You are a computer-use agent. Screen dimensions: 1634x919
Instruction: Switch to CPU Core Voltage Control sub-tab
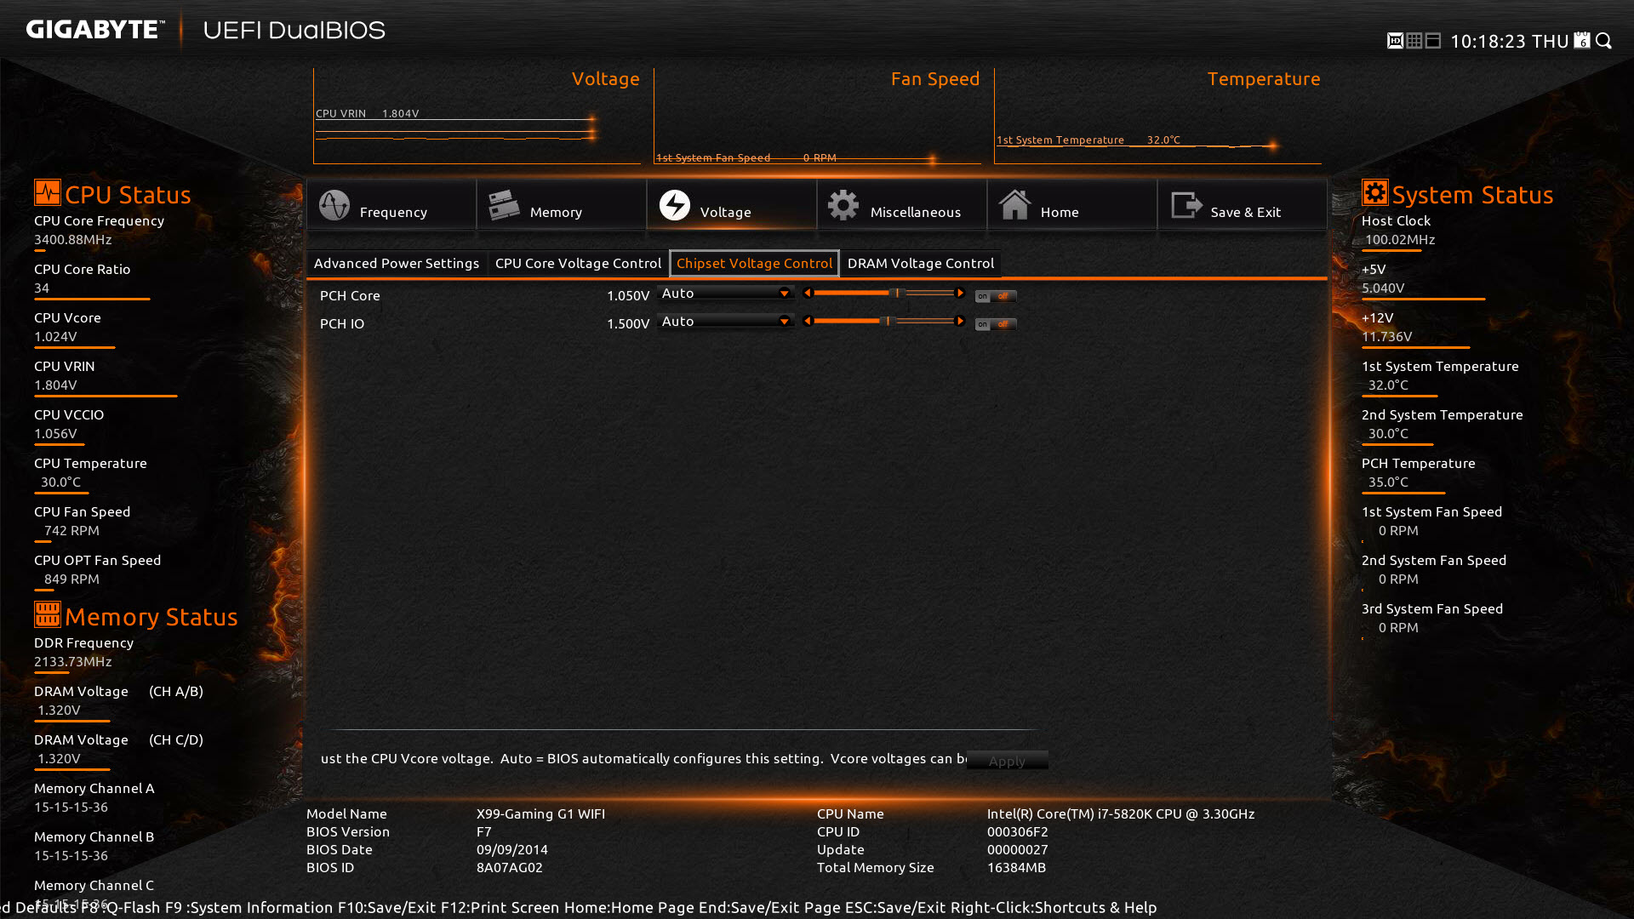pyautogui.click(x=578, y=264)
